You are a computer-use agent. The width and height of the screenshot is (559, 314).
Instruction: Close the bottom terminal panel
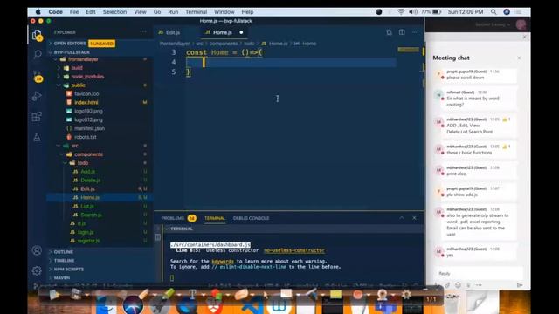414,218
